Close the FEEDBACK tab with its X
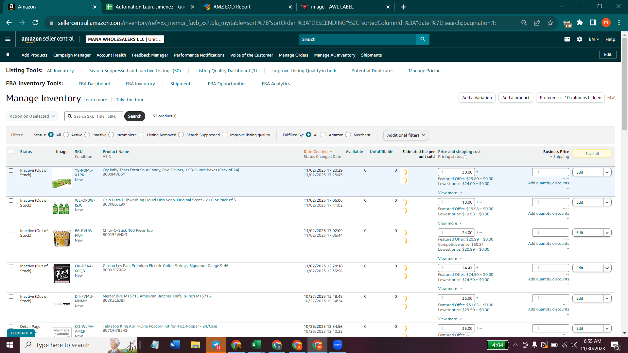Image resolution: width=628 pixels, height=353 pixels. pyautogui.click(x=31, y=333)
